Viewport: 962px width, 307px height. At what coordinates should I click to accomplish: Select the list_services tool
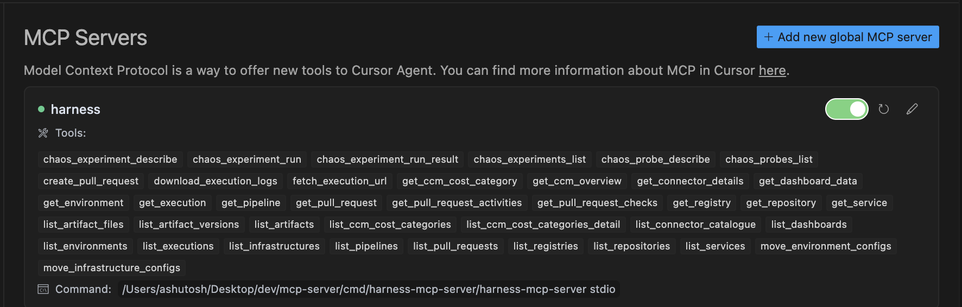pyautogui.click(x=716, y=246)
